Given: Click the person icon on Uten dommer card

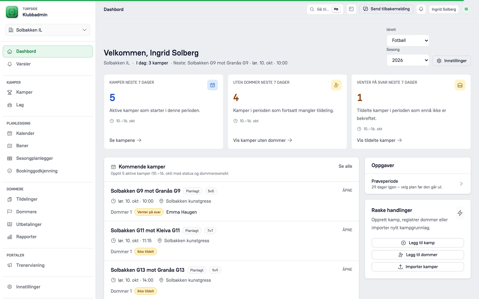Looking at the screenshot, I should (x=336, y=85).
